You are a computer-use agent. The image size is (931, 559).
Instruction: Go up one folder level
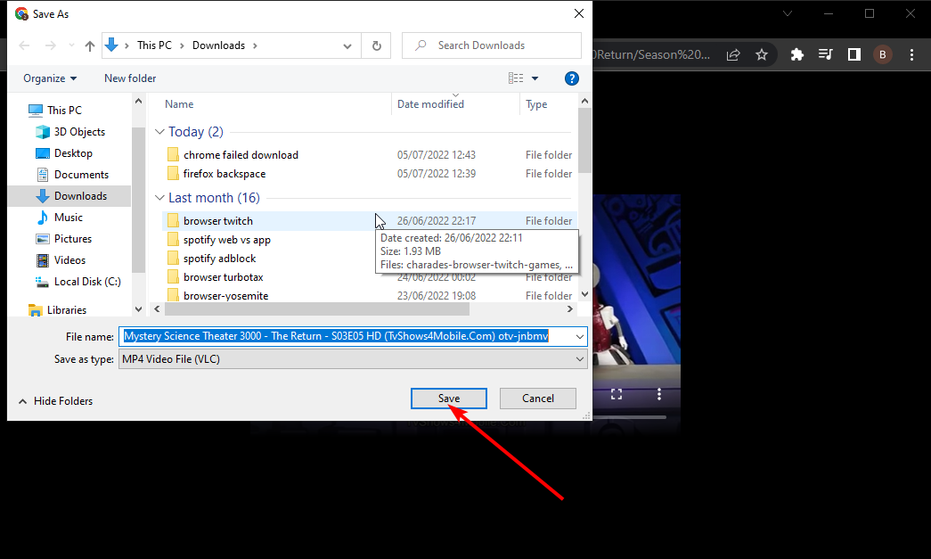tap(90, 45)
